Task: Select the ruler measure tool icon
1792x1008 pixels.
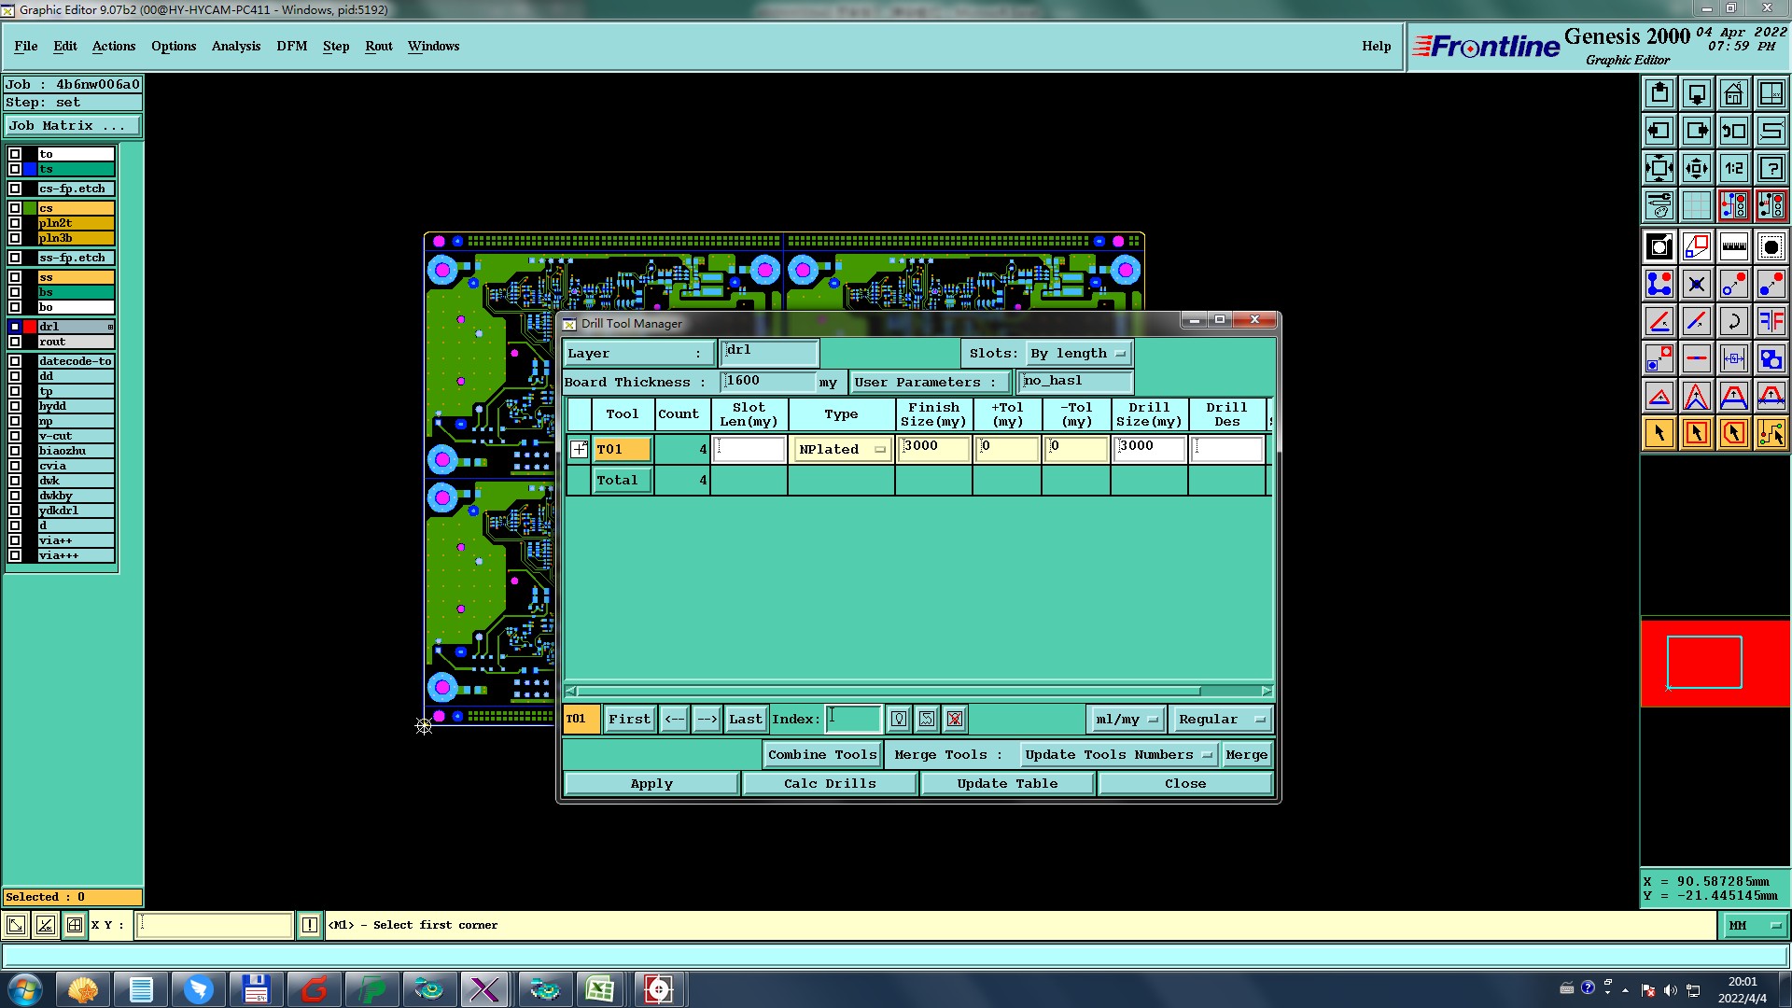Action: [1733, 246]
